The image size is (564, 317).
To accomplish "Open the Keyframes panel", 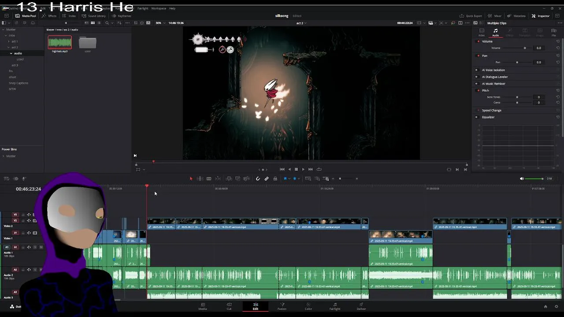I will (x=122, y=16).
